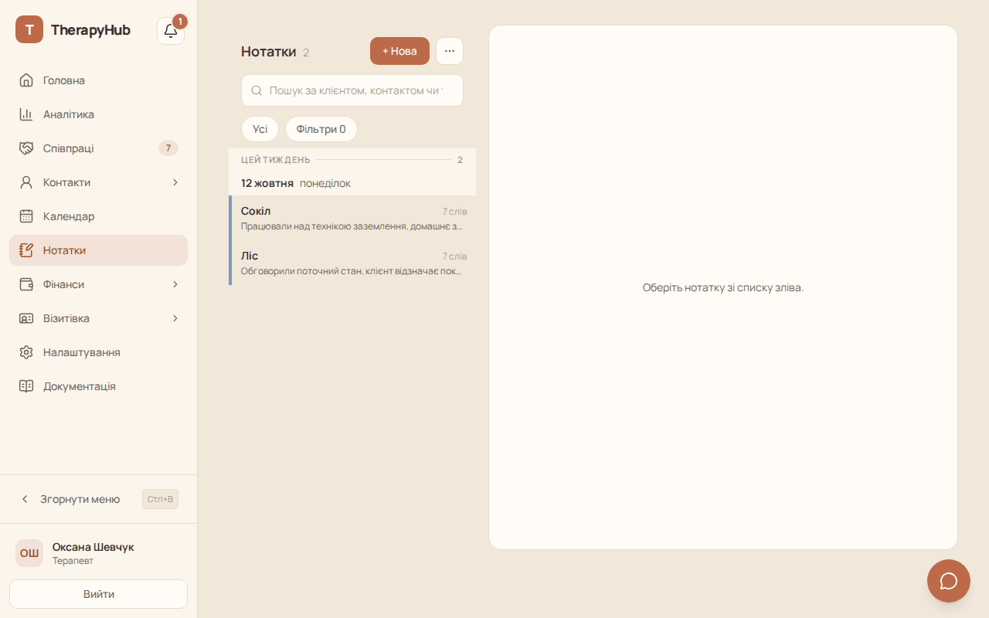Expand the Контакти submenu chevron

(175, 182)
